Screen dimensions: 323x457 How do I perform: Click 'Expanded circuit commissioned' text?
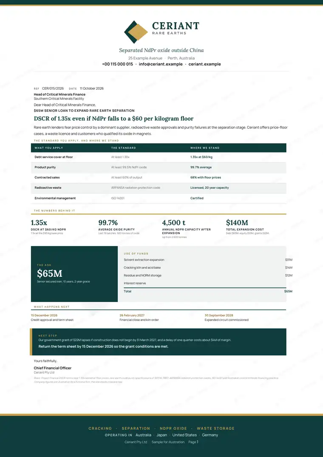(x=227, y=320)
